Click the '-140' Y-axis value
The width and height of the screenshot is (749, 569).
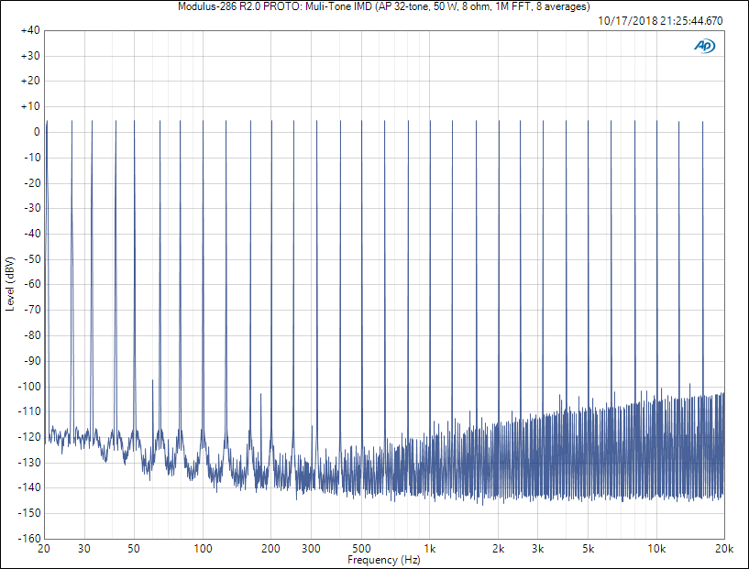click(x=29, y=487)
